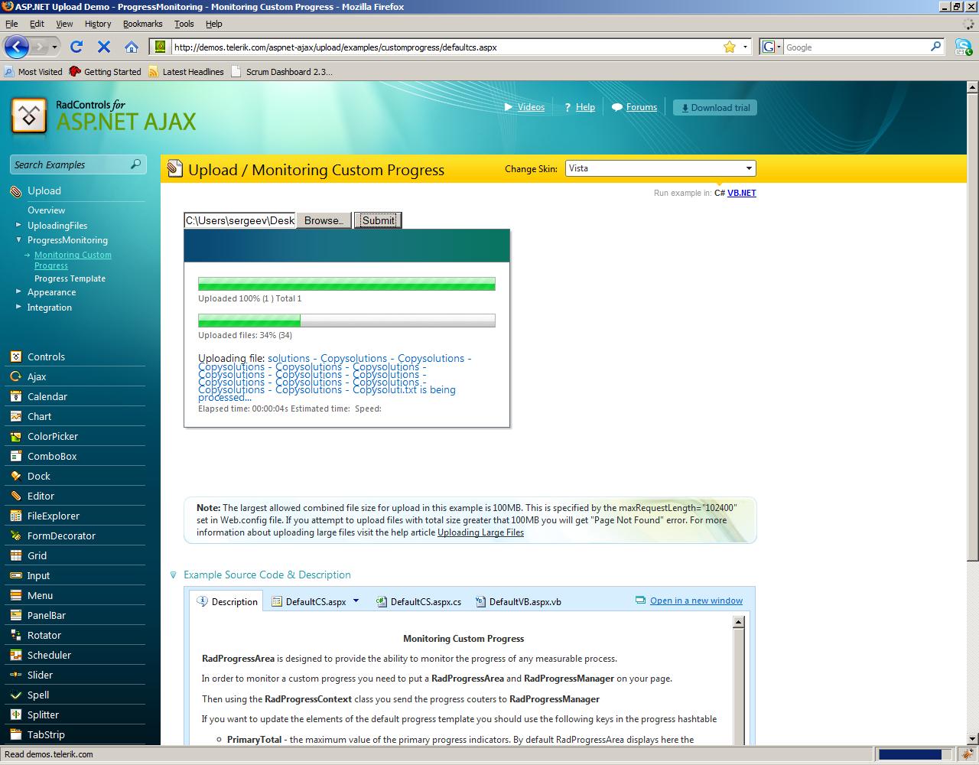Switch to the DefaultCS.aspx.cs tab
This screenshot has height=765, width=979.
[418, 601]
